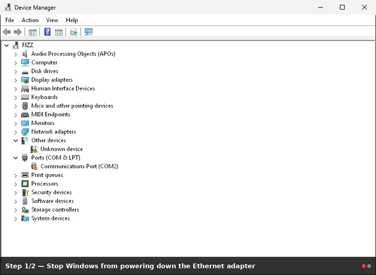Open the File menu
Viewport: 376px width, 275px height.
tap(10, 20)
